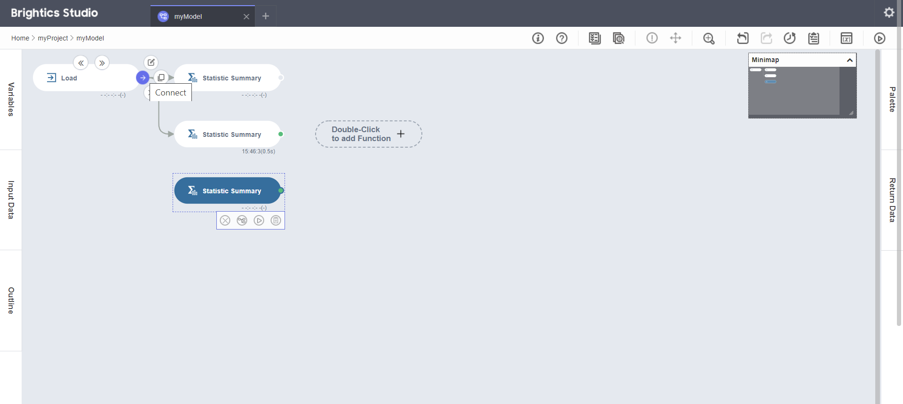The image size is (903, 404).
Task: Click myModel in the breadcrumb
Action: 90,38
